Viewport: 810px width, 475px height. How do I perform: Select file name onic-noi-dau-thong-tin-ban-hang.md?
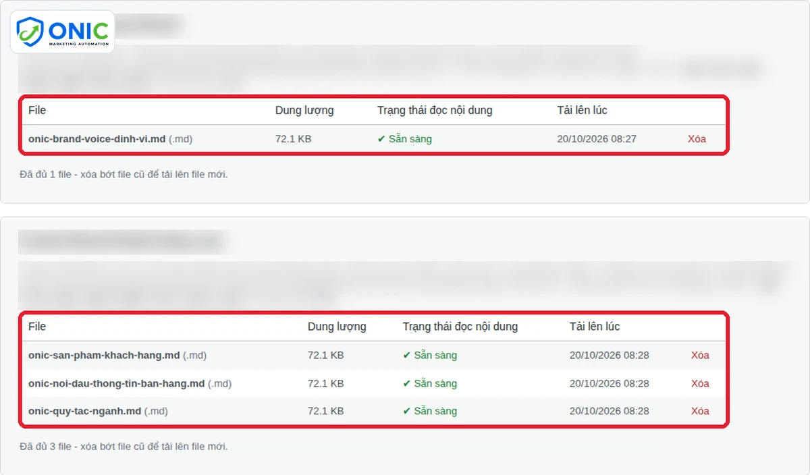click(116, 383)
